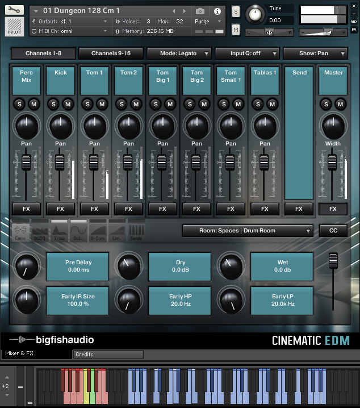The width and height of the screenshot is (360, 408).
Task: Increase keyboard octave with up arrow
Action: (x=7, y=377)
